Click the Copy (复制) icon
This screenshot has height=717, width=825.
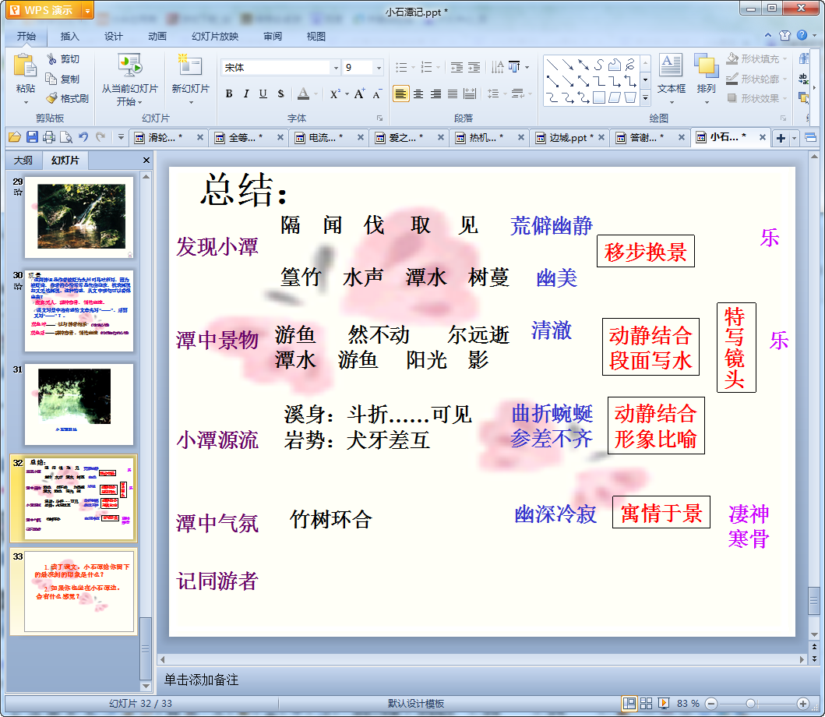(x=51, y=79)
